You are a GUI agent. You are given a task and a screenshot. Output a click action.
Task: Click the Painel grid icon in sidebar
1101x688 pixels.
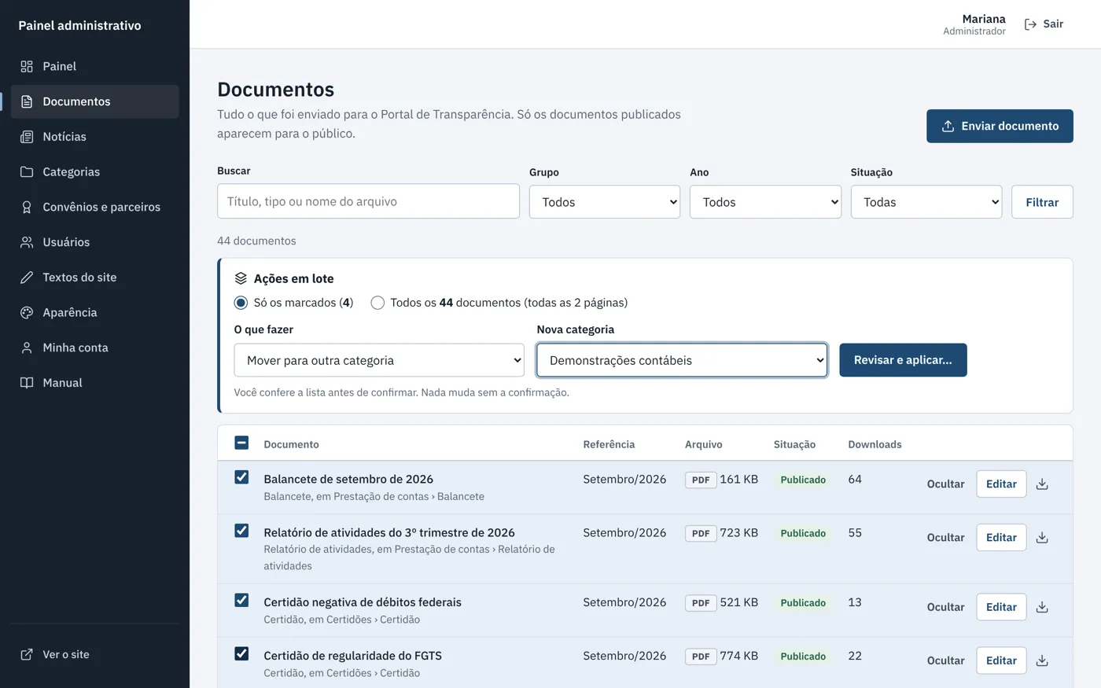point(27,66)
